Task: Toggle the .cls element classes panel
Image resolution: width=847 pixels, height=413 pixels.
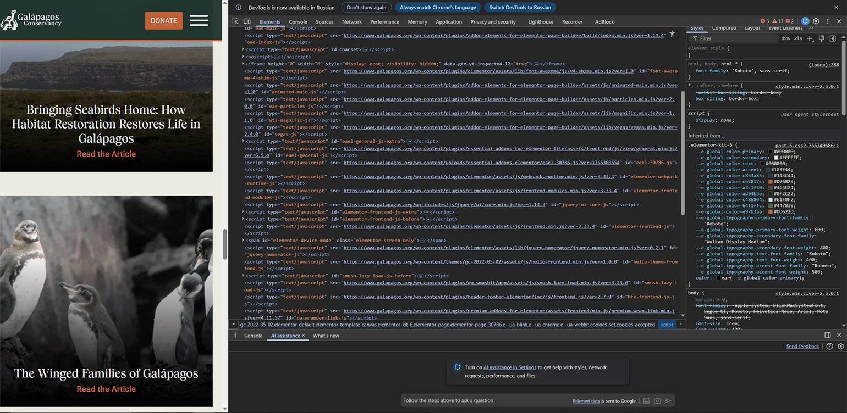Action: click(x=798, y=38)
